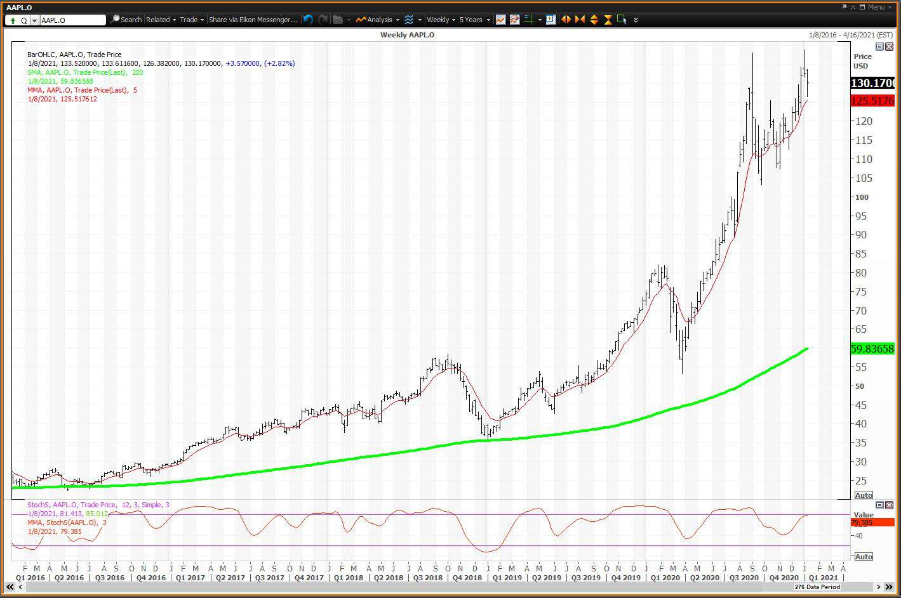
Task: Open the Analysis menu
Action: pos(377,20)
